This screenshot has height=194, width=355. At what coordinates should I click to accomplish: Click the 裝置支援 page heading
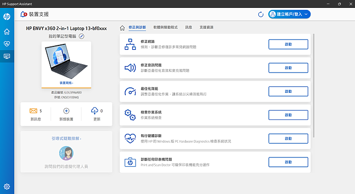point(39,14)
